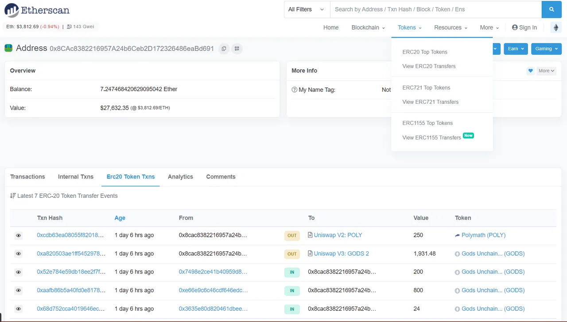
Task: Open the Uniswap V3: GODS 2 address link
Action: 342,254
